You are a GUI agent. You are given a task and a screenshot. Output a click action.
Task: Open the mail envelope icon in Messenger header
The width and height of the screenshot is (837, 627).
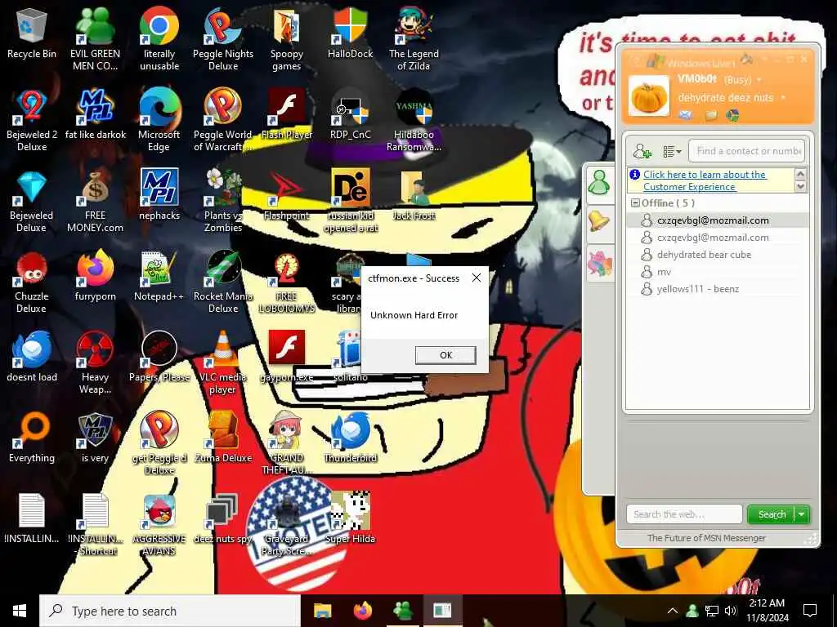coord(686,115)
